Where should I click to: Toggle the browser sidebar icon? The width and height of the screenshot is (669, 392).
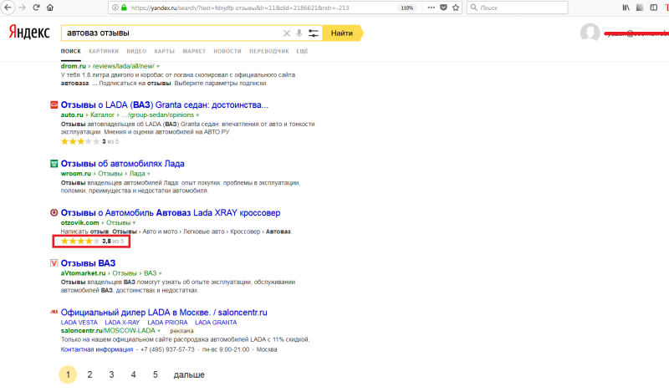coord(653,8)
